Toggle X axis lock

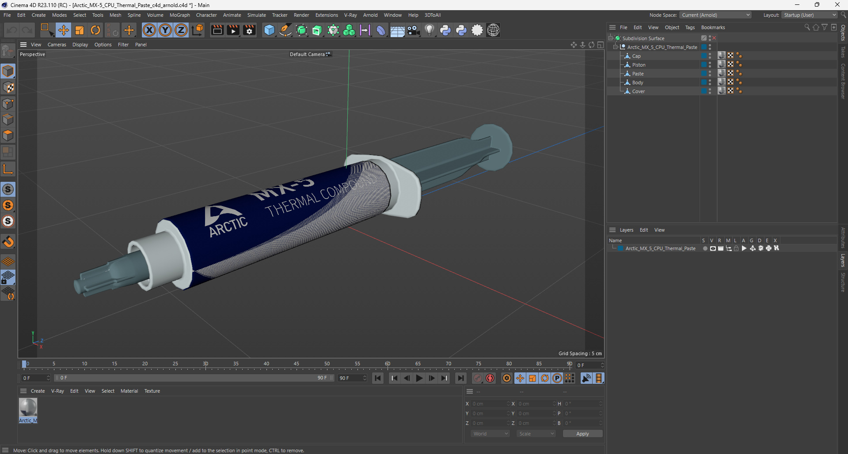tap(149, 30)
